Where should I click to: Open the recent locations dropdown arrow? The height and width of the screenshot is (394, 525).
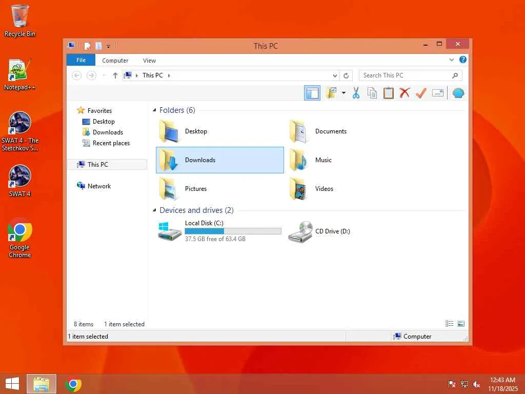[x=104, y=75]
